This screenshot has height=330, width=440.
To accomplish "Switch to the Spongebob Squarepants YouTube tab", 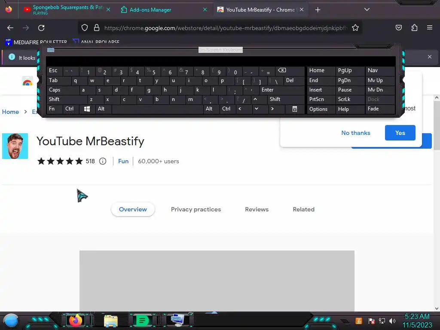I will pyautogui.click(x=67, y=9).
